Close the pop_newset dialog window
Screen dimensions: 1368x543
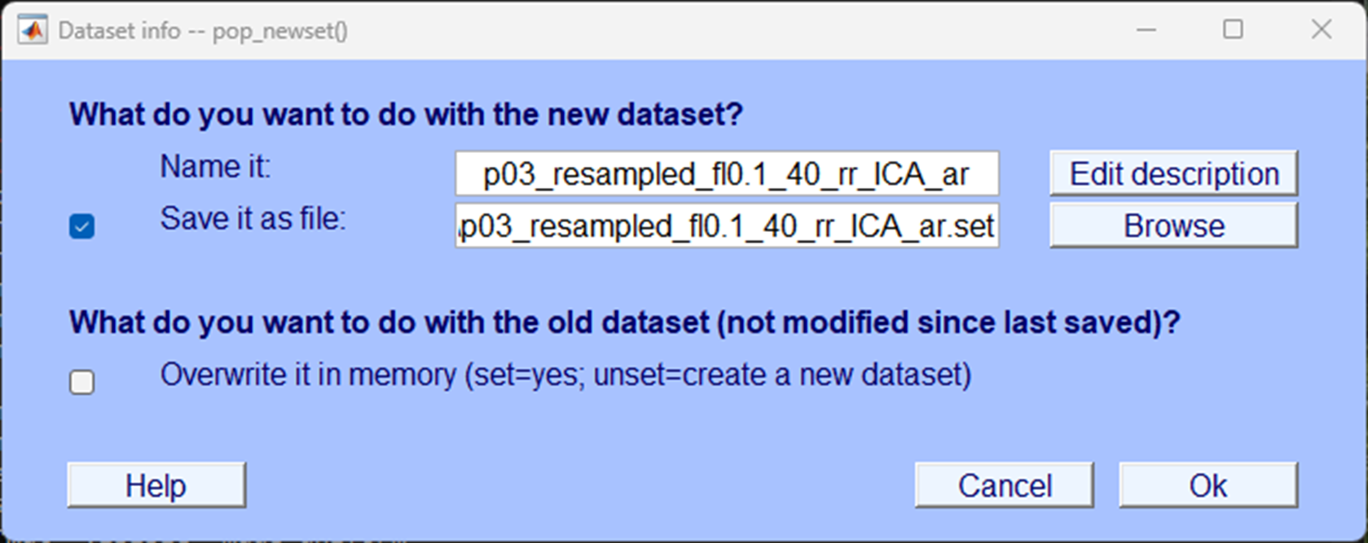click(x=1321, y=30)
